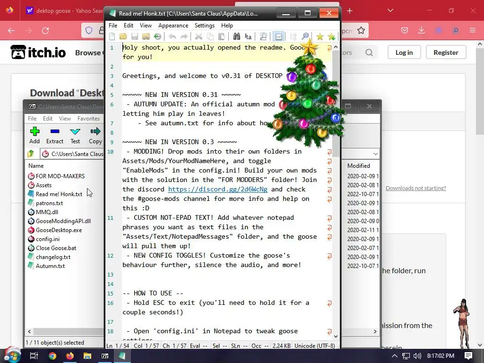Open the Appearance menu
The image size is (484, 363).
point(173,26)
